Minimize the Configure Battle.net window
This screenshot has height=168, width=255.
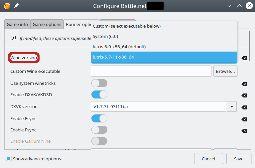pos(229,6)
